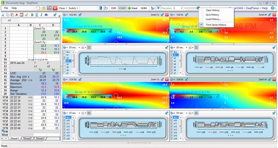Click the Save floppy disk icon
Viewport: 278px width, 148px height.
49,8
